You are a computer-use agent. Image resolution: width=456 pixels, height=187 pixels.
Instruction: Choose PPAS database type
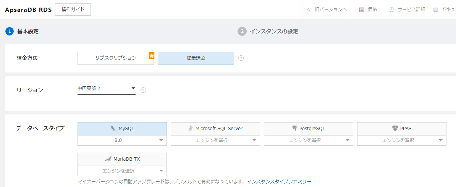(402, 129)
